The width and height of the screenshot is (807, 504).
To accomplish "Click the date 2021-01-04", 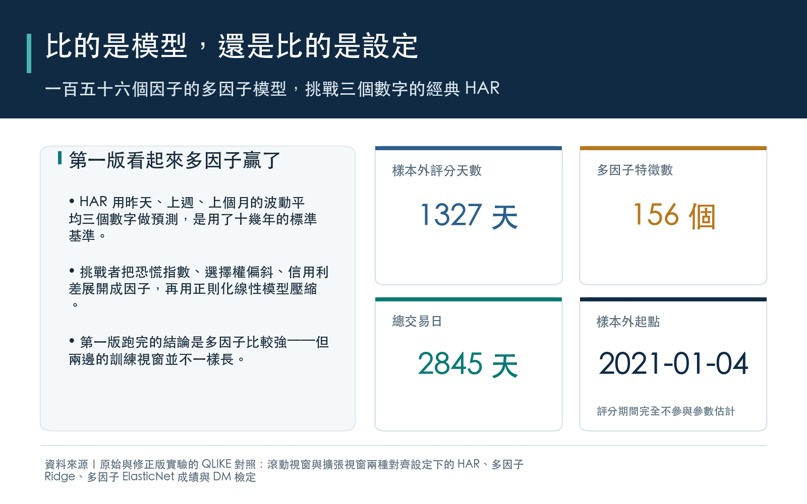I will 673,363.
